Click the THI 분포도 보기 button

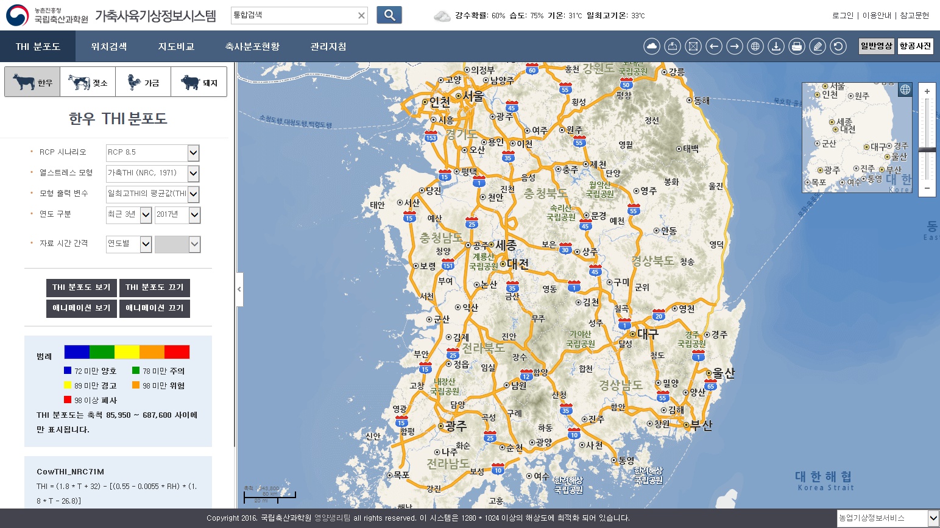[x=81, y=287]
